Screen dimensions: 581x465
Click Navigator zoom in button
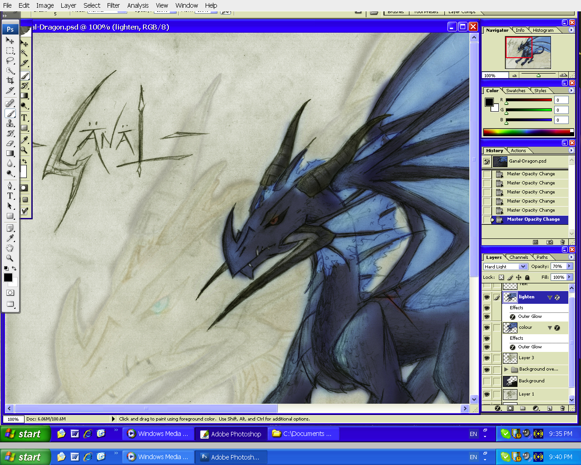pos(563,75)
